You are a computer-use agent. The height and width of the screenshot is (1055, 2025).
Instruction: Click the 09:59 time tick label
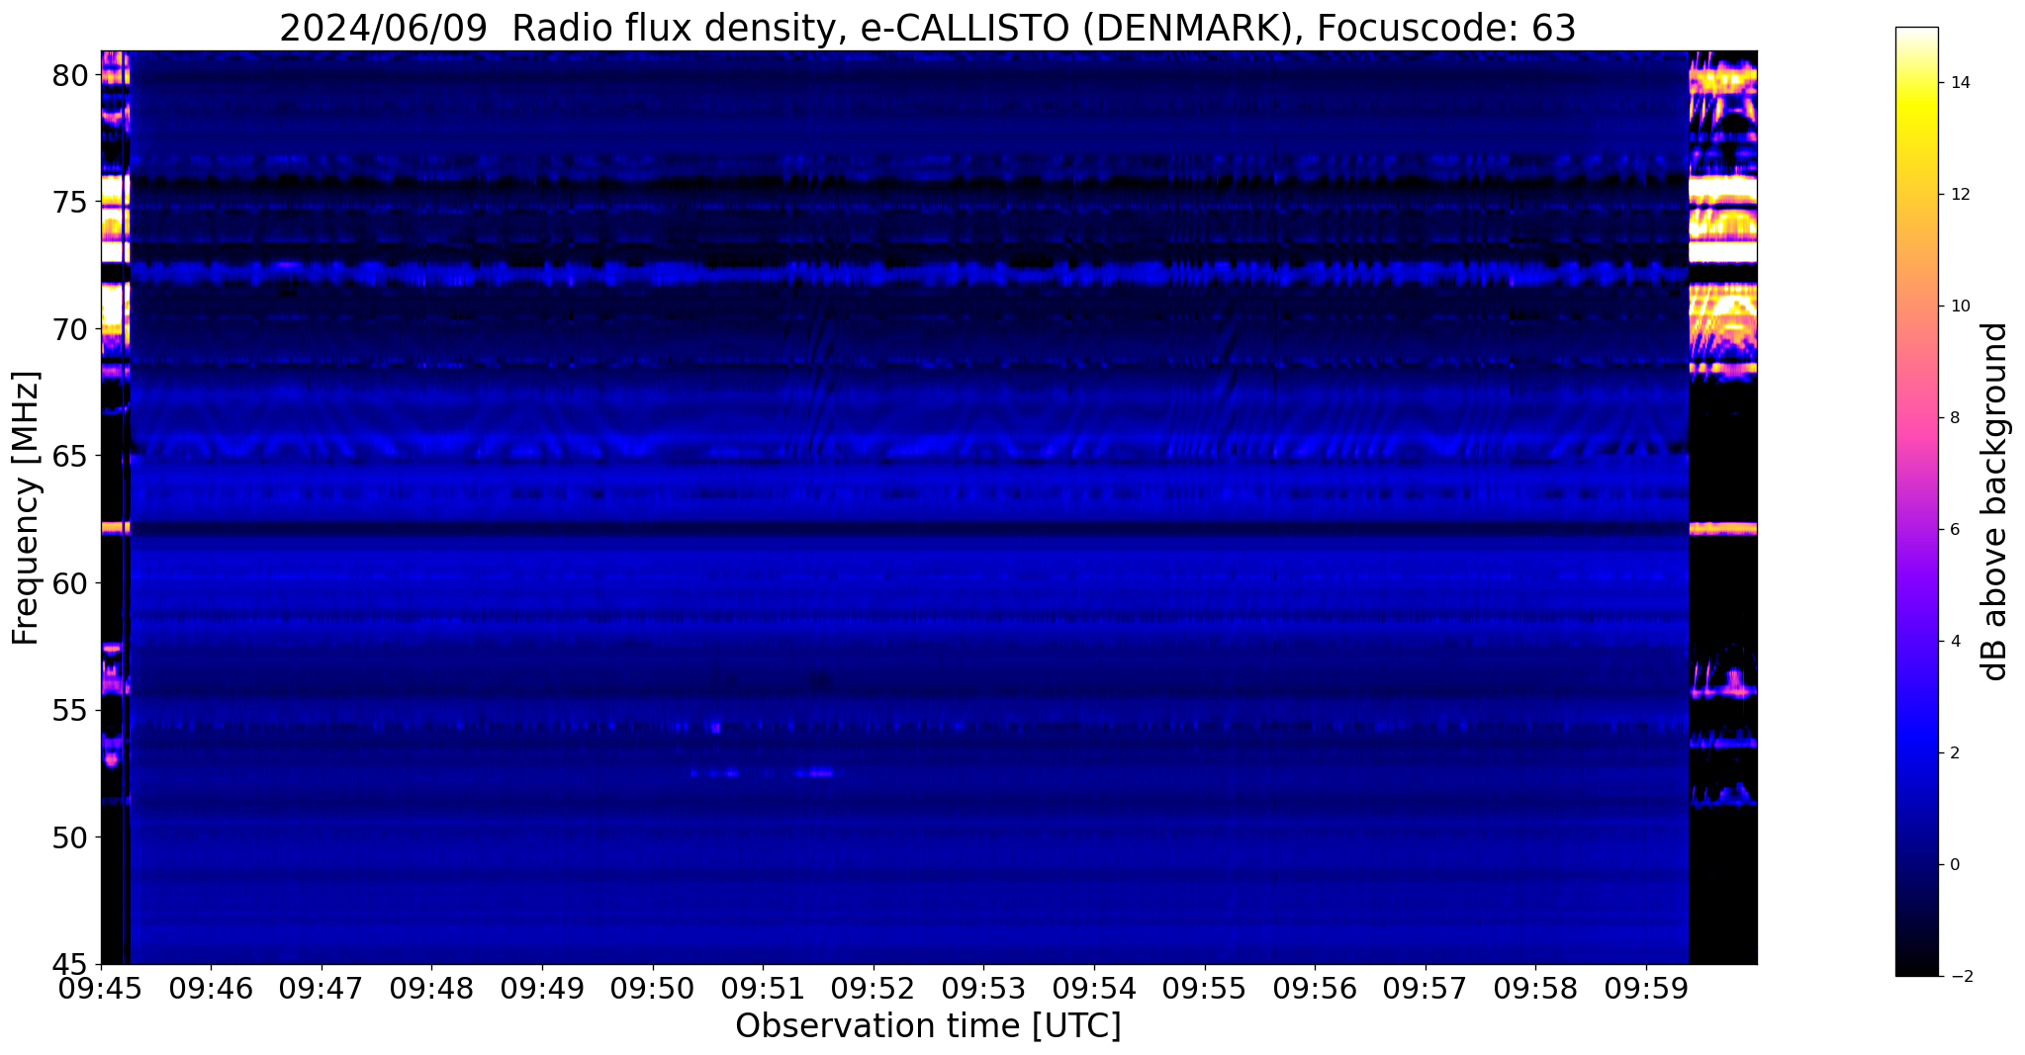click(1646, 987)
